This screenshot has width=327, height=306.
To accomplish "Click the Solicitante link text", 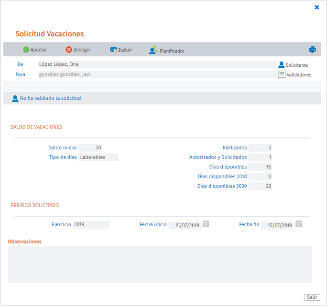I will click(297, 65).
